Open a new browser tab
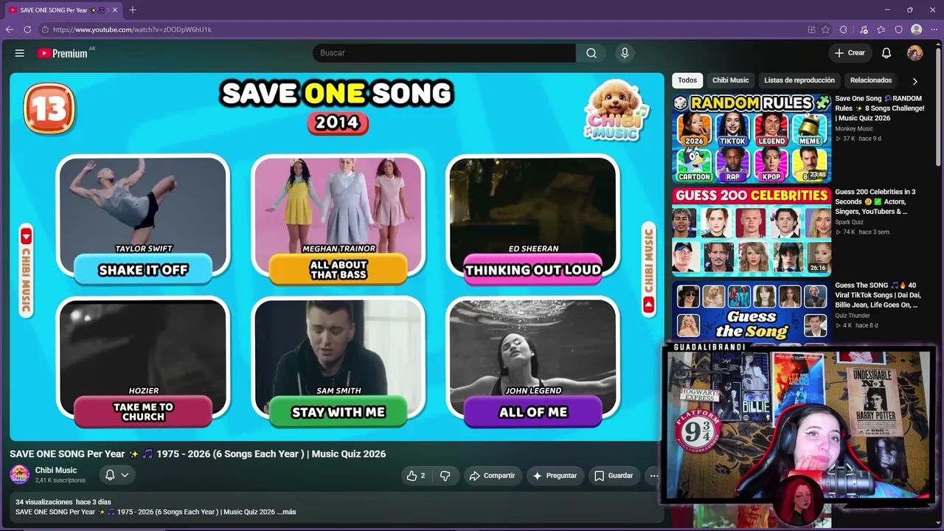 (x=133, y=10)
